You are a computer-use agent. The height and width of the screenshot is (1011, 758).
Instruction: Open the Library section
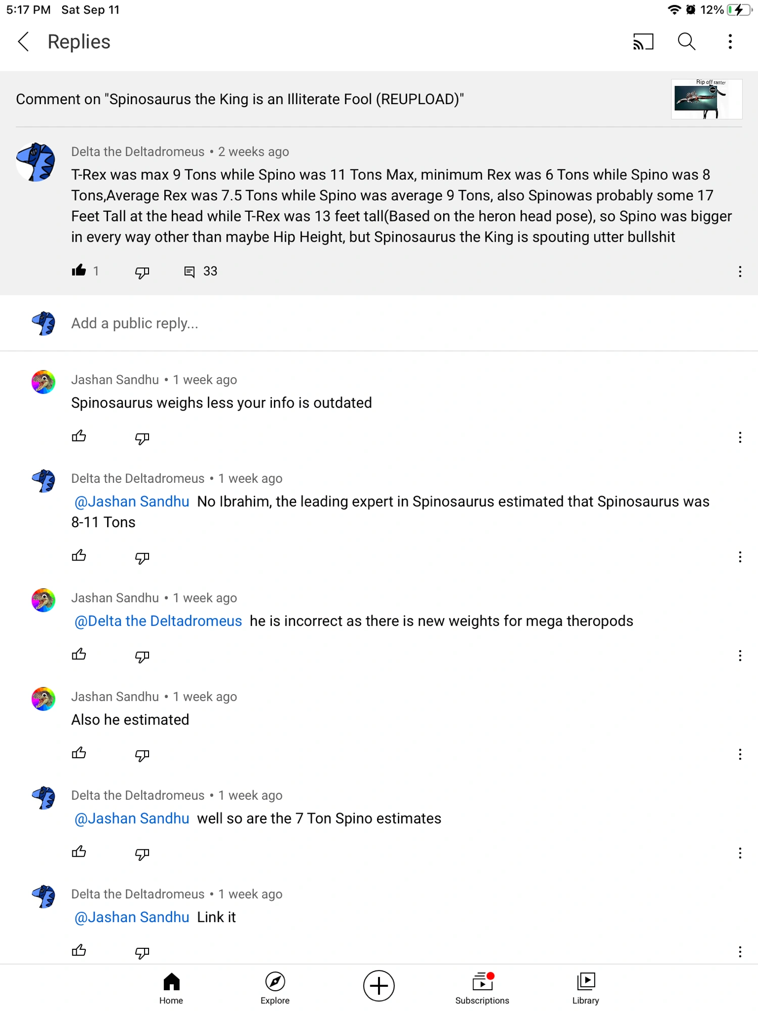point(586,985)
